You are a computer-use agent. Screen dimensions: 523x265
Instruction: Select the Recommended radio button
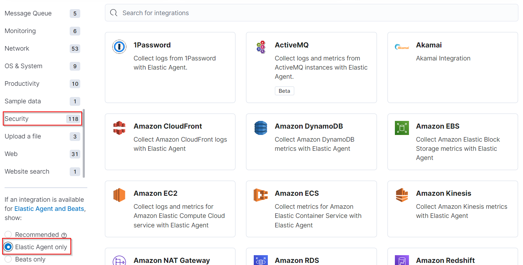click(x=8, y=235)
